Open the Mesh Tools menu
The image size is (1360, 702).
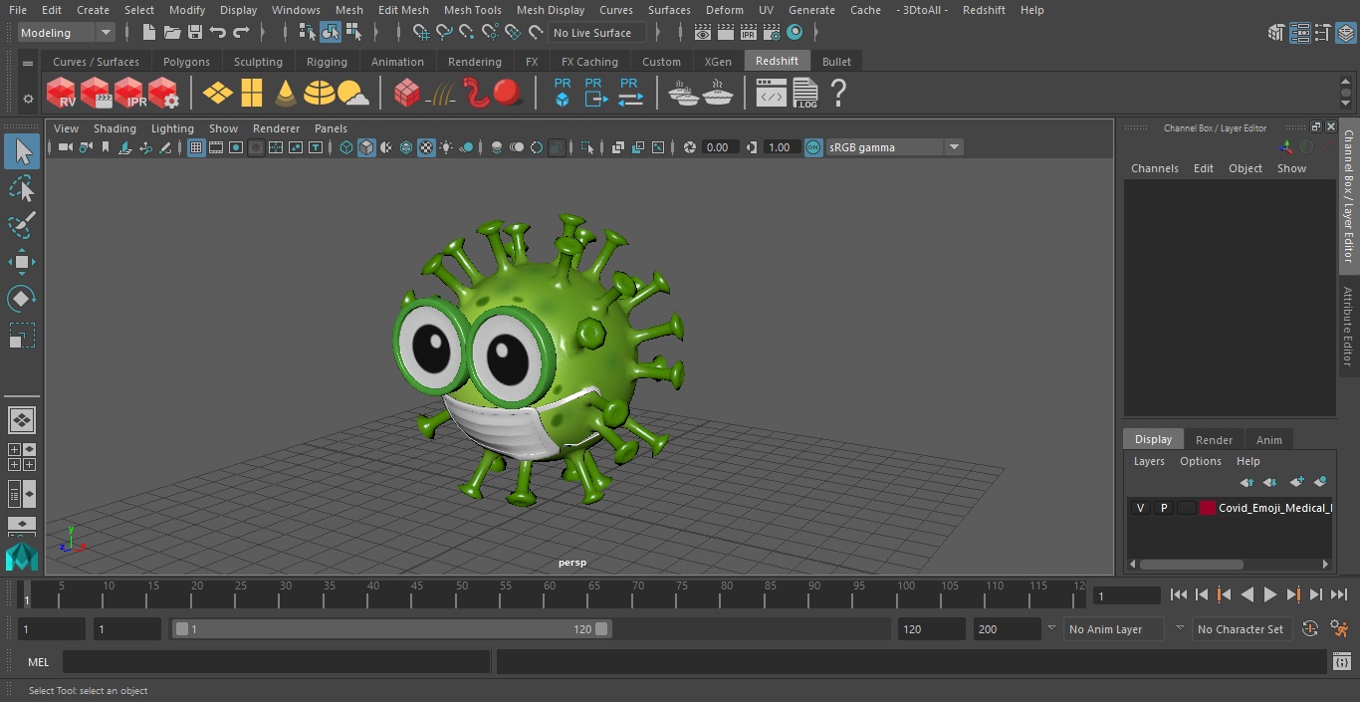point(472,10)
